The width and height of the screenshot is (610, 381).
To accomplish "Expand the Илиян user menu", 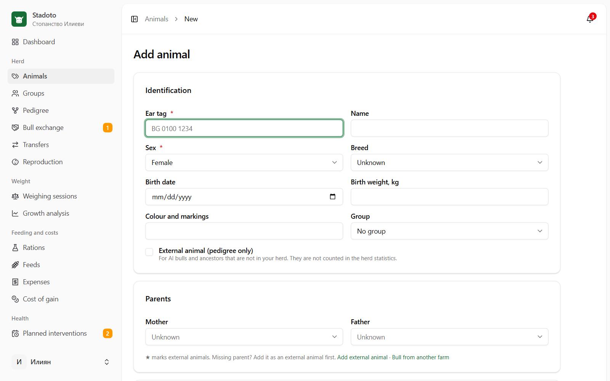I will coord(61,362).
